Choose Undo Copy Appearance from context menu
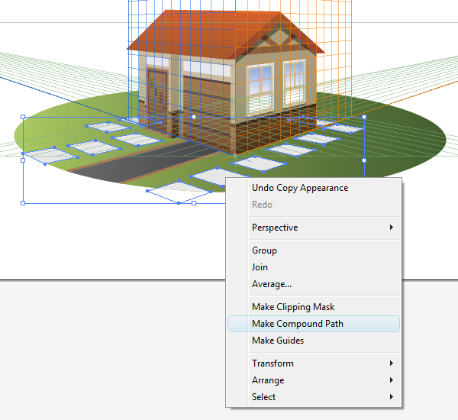458x420 pixels. click(x=314, y=188)
